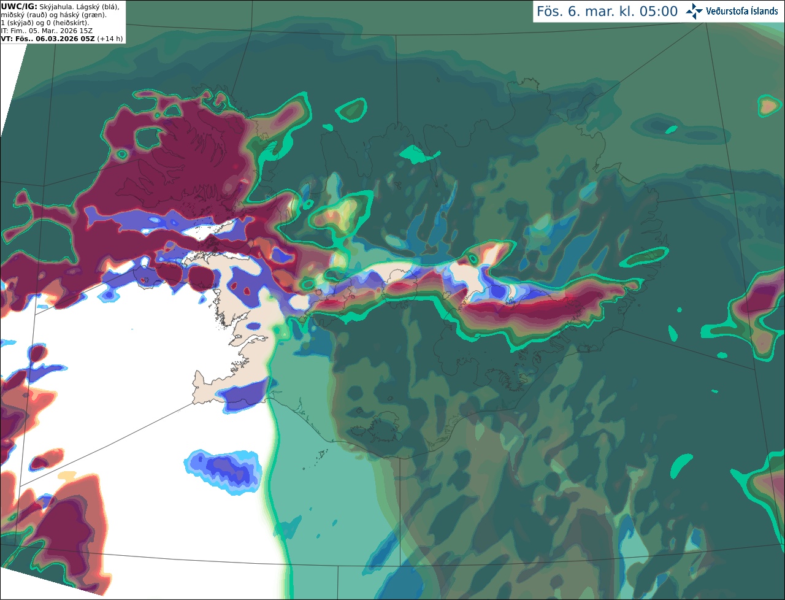Image resolution: width=785 pixels, height=600 pixels.
Task: Click the 'VT: Fös.. 06.03.2026 05Z (+14 h)' line
Action: pos(62,39)
